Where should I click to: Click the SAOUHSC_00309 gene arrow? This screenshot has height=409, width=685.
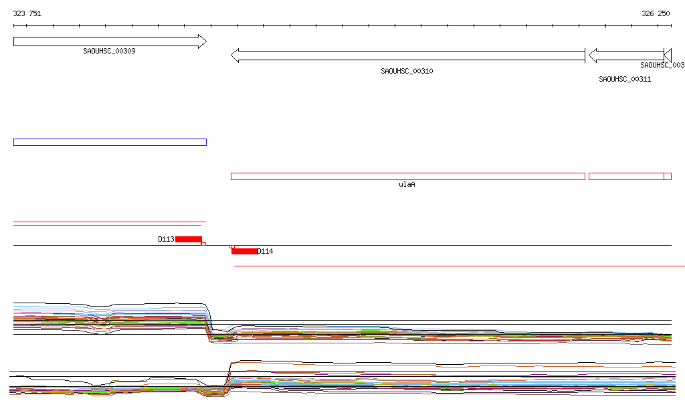(x=110, y=42)
